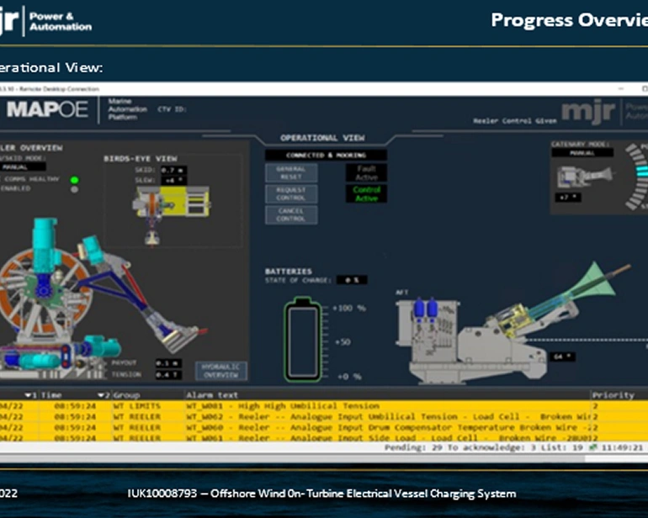Viewport: 648px width, 518px height.
Task: Click the CTV ID label
Action: (x=172, y=109)
